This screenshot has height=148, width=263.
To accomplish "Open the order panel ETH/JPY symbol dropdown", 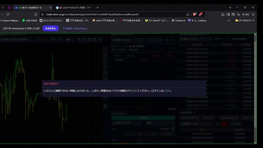I will pos(126,123).
